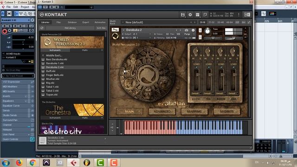297x167 pixels.
Task: Load Tabal 1.nki from the library list
Action: [x=52, y=87]
